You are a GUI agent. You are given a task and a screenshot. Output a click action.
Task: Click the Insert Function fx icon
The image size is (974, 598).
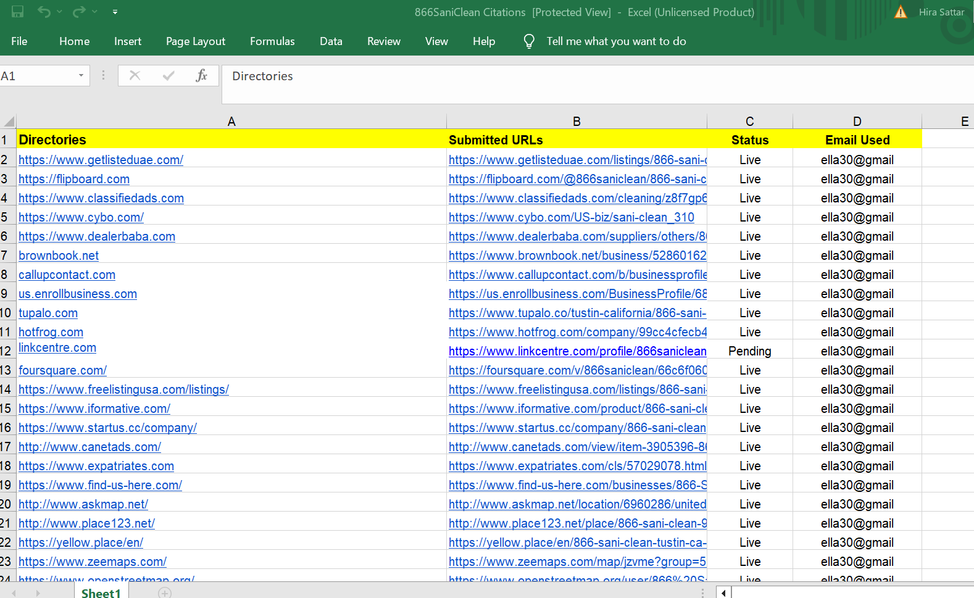point(201,76)
